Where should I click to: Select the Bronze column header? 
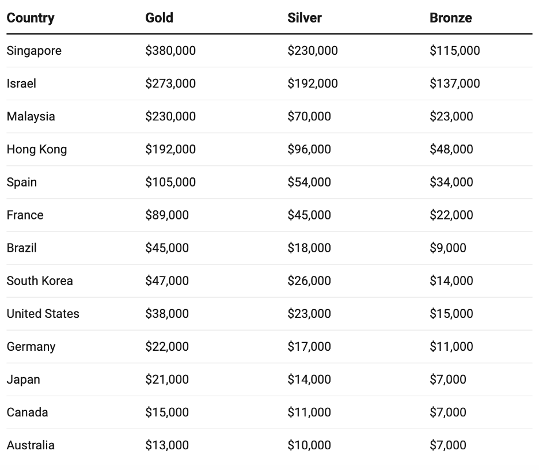(x=450, y=18)
